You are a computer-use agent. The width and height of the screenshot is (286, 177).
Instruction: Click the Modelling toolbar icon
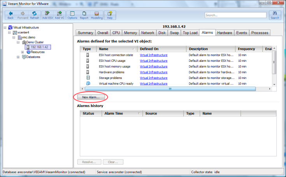pyautogui.click(x=97, y=15)
